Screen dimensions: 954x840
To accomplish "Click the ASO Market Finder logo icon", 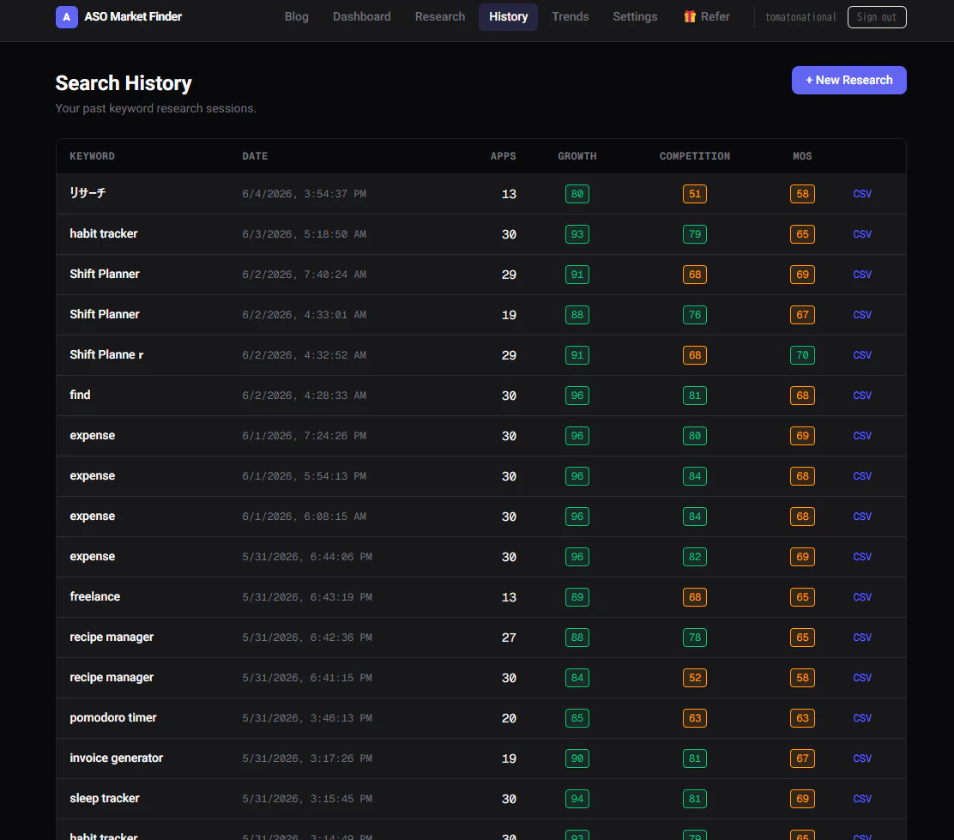I will point(66,17).
